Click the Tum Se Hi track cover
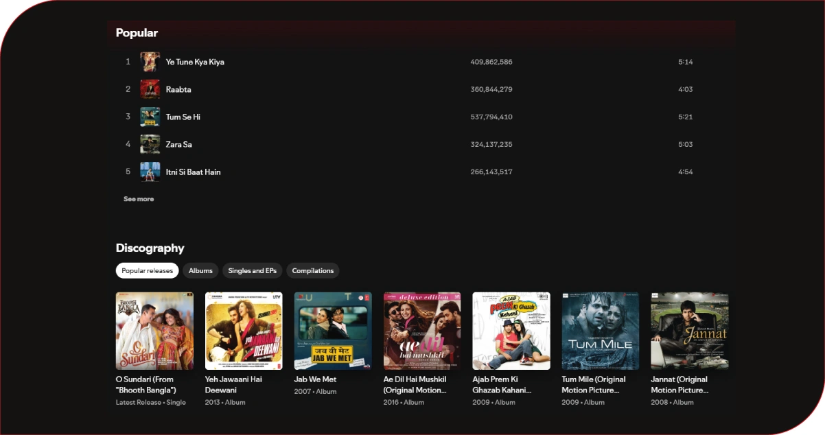Image resolution: width=825 pixels, height=435 pixels. coord(150,117)
